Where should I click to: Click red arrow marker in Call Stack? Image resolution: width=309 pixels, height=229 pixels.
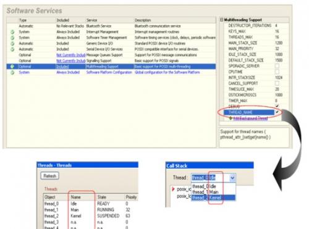pos(173,189)
